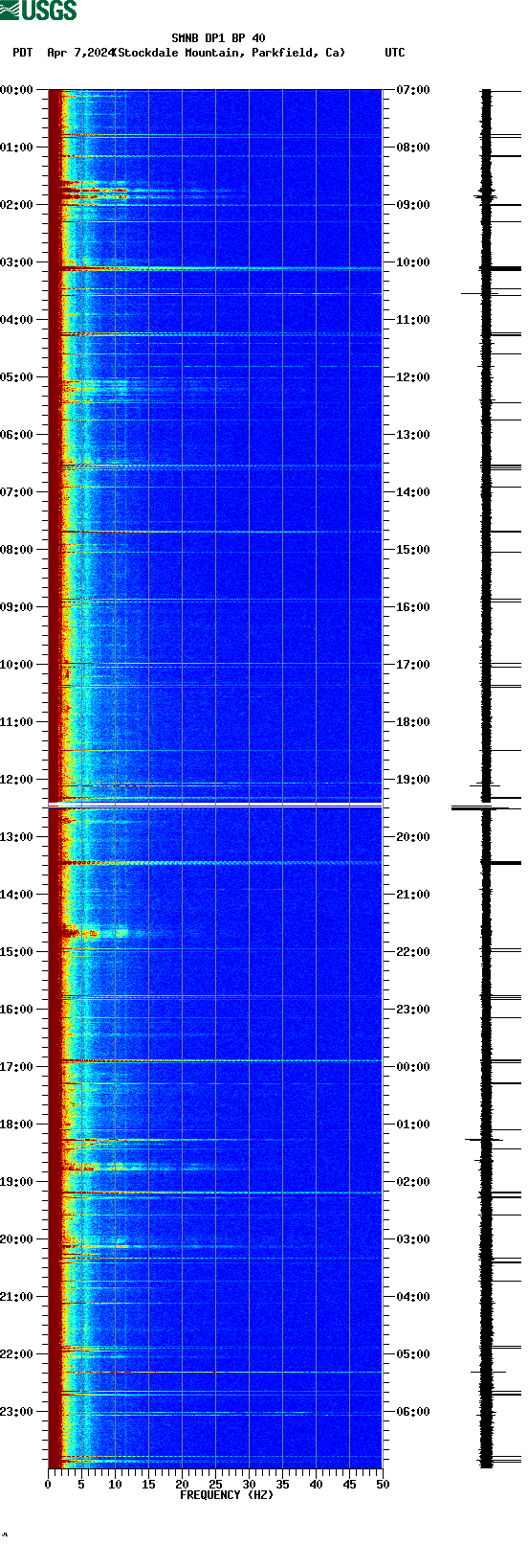The image size is (528, 1545).
Task: Select the title text 'SMNB DP1 BP 40'
Action: click(x=218, y=39)
